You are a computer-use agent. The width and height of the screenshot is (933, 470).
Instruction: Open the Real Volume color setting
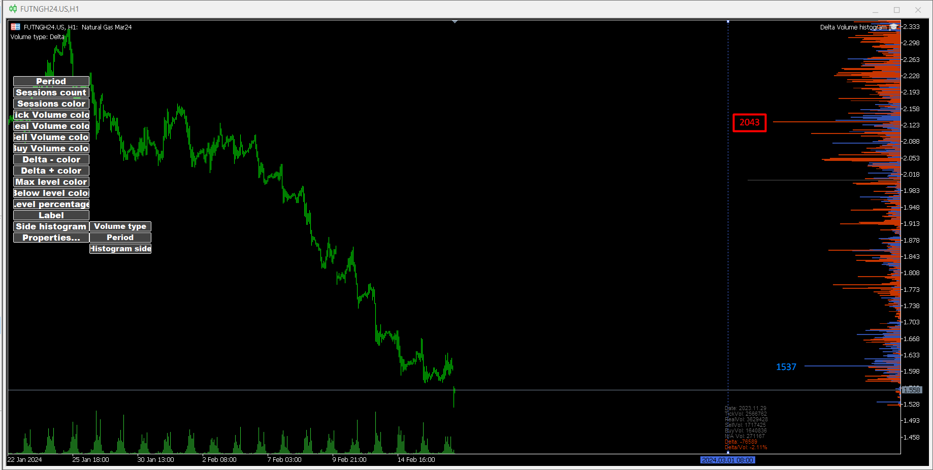[51, 126]
